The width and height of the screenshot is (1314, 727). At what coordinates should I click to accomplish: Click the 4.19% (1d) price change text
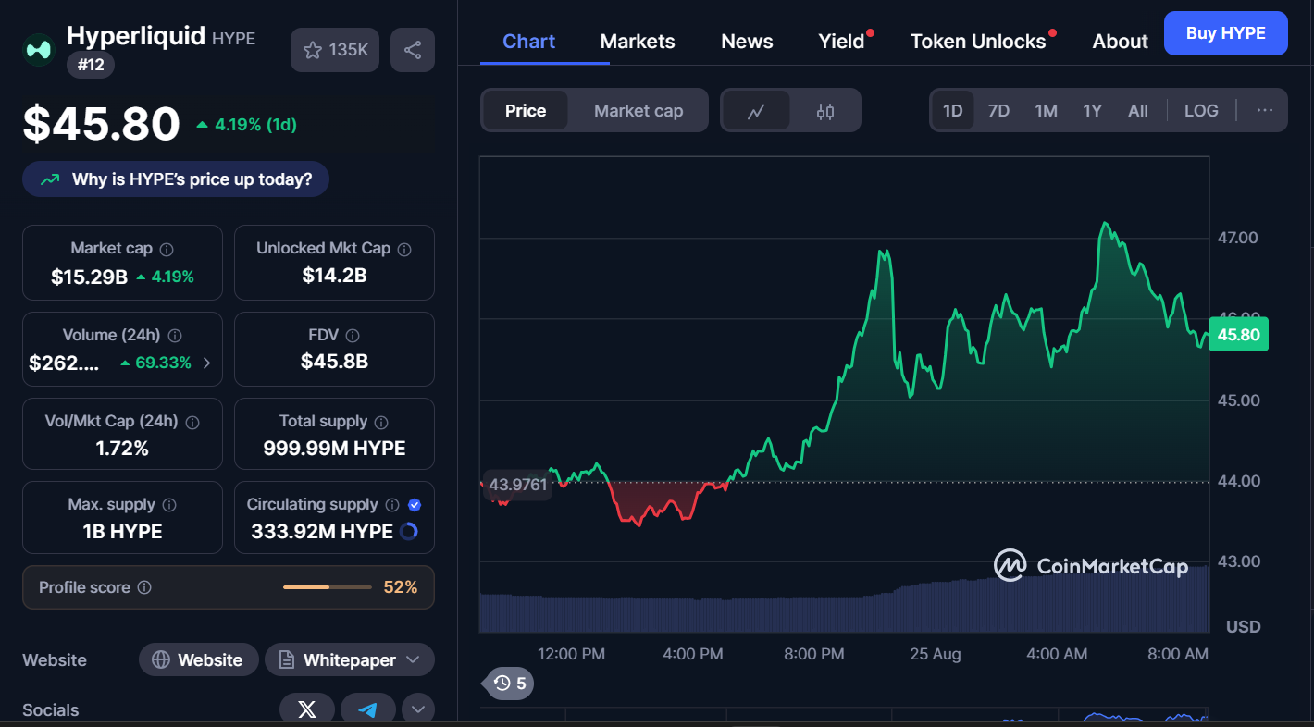[x=255, y=124]
